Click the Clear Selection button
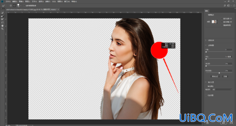 [215, 77]
